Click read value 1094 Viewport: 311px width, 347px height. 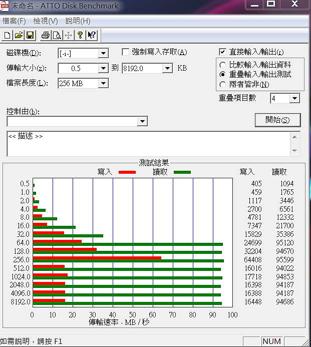coord(287,183)
